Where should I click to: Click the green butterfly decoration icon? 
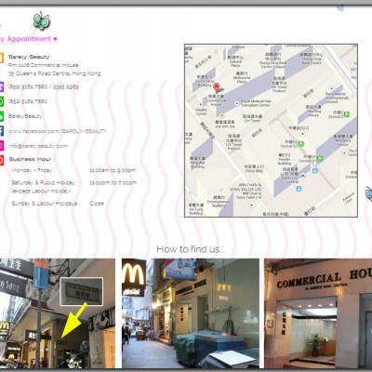(x=42, y=20)
